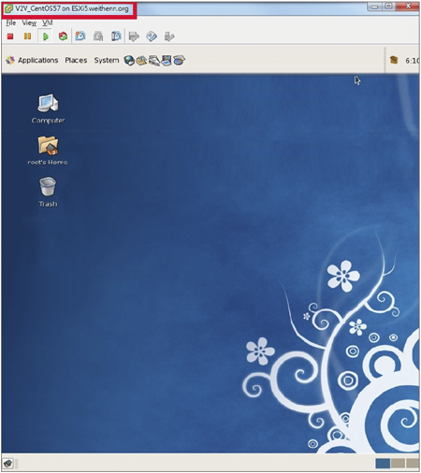Switch to the second workspace in the pager
The height and width of the screenshot is (473, 421).
(398, 464)
